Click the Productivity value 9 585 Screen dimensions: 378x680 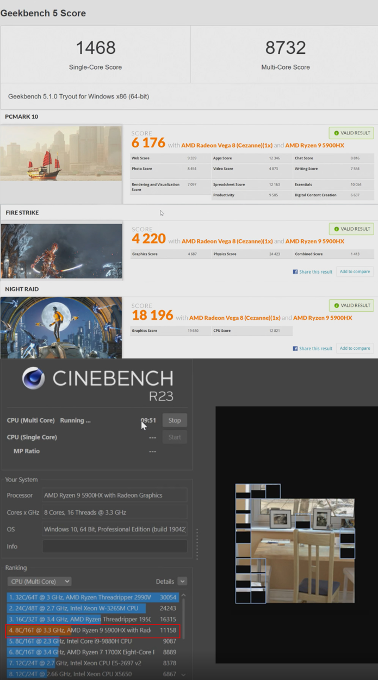(274, 195)
